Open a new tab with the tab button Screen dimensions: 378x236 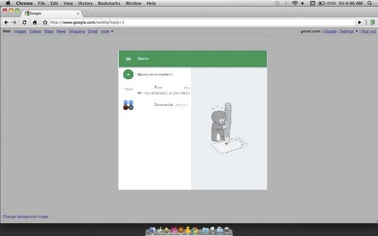click(87, 14)
